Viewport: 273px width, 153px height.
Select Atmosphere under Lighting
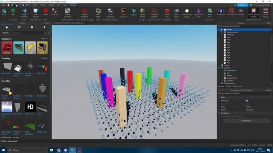(231, 71)
